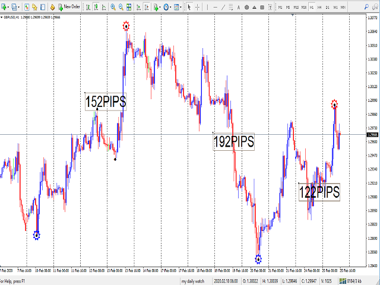
Task: Click 'my daily watch' profile in status bar
Action: tap(193, 281)
